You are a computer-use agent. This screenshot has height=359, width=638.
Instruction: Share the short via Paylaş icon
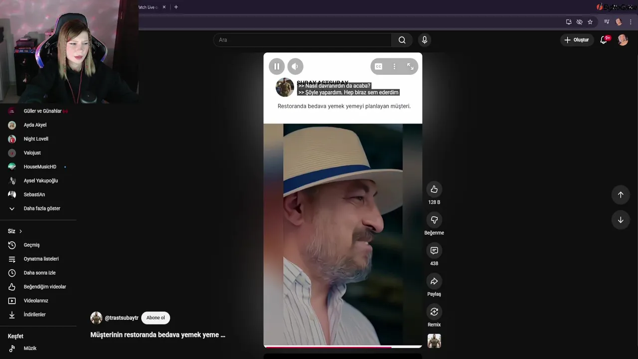tap(434, 281)
